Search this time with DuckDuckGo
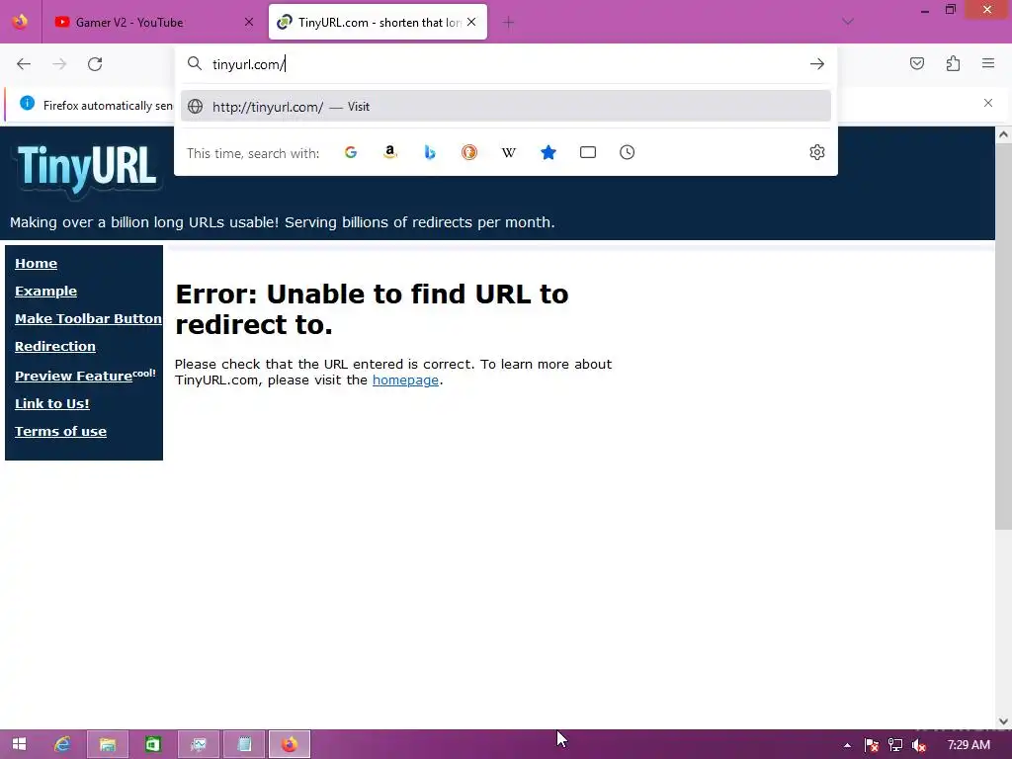 (x=469, y=152)
